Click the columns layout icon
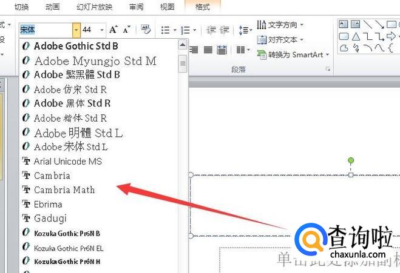Screen dimensions: 400x273 coord(240,50)
